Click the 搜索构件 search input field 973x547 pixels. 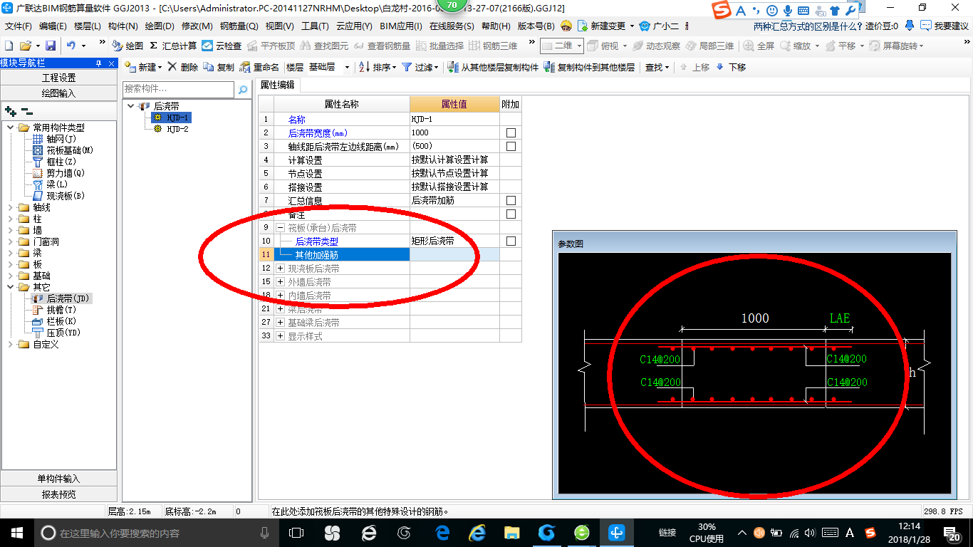pos(178,90)
